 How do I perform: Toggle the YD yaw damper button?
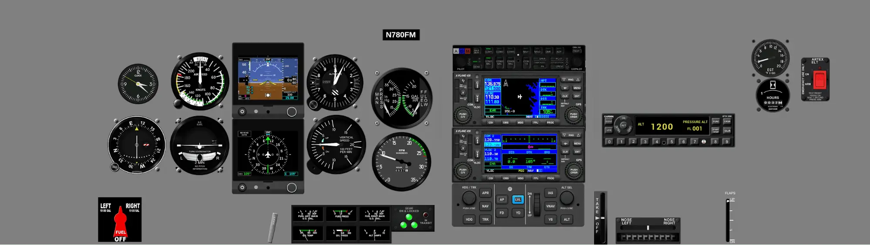pos(518,213)
